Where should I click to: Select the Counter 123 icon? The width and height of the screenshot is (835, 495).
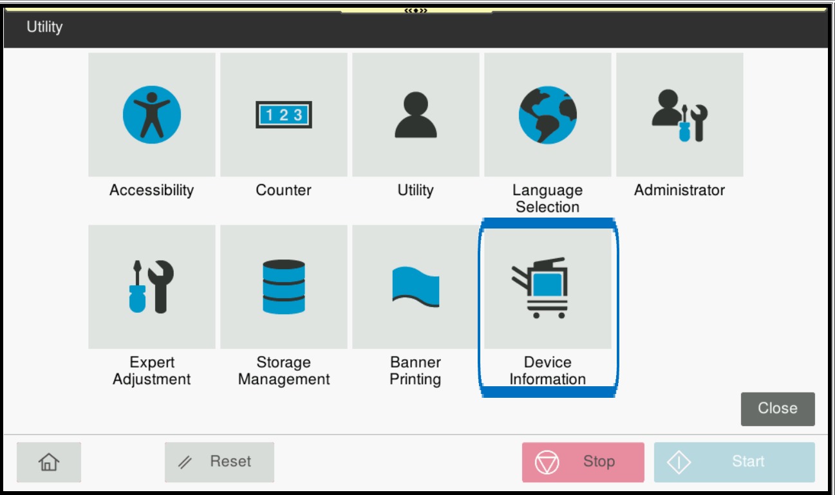pos(284,115)
